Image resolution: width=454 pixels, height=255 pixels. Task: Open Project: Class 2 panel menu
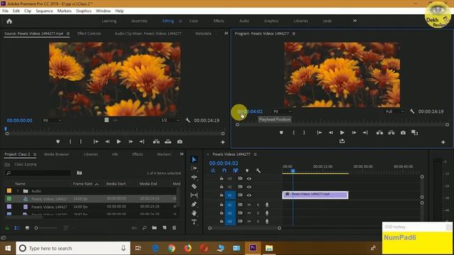pyautogui.click(x=35, y=154)
